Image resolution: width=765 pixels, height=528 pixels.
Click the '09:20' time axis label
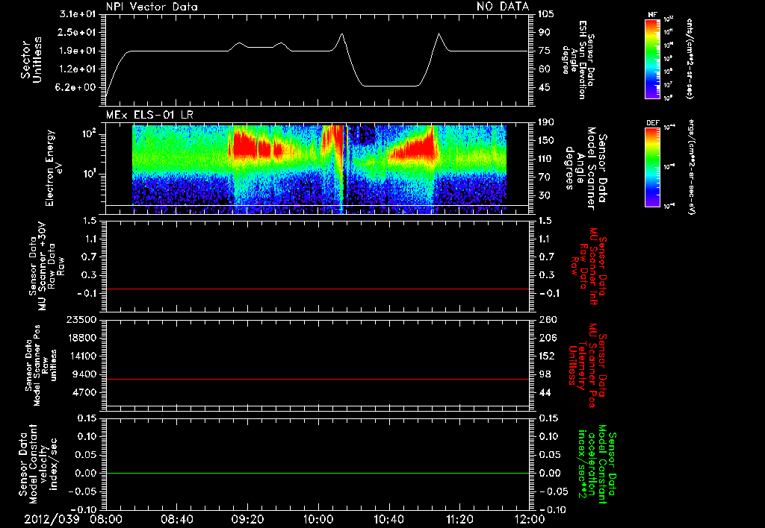click(247, 520)
